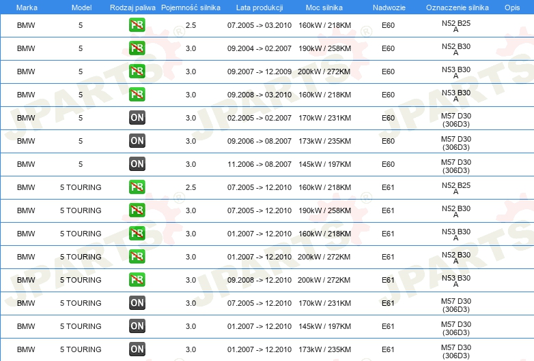Screen dimensions: 534x361
Task: Click the ON diesel icon in the 173kW E60 row
Action: pos(137,140)
